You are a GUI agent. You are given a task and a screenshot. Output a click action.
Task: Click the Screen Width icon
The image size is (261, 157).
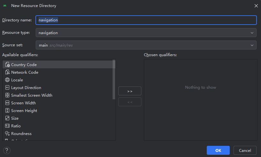7,103
